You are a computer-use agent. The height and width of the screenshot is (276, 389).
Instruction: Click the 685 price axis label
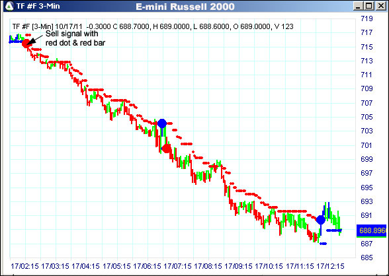tap(367, 258)
